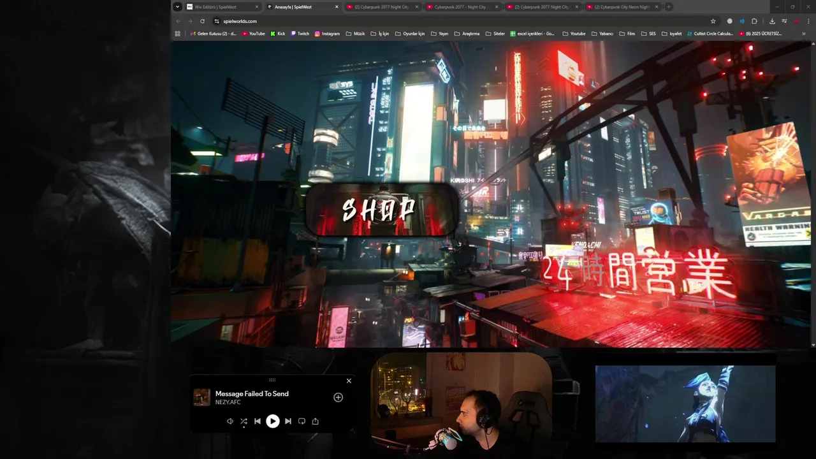Image resolution: width=816 pixels, height=459 pixels.
Task: Toggle shuffle in mini player
Action: (244, 421)
